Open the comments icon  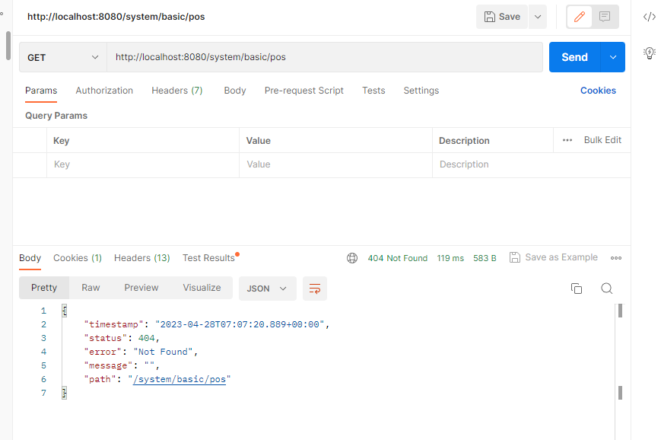[605, 17]
